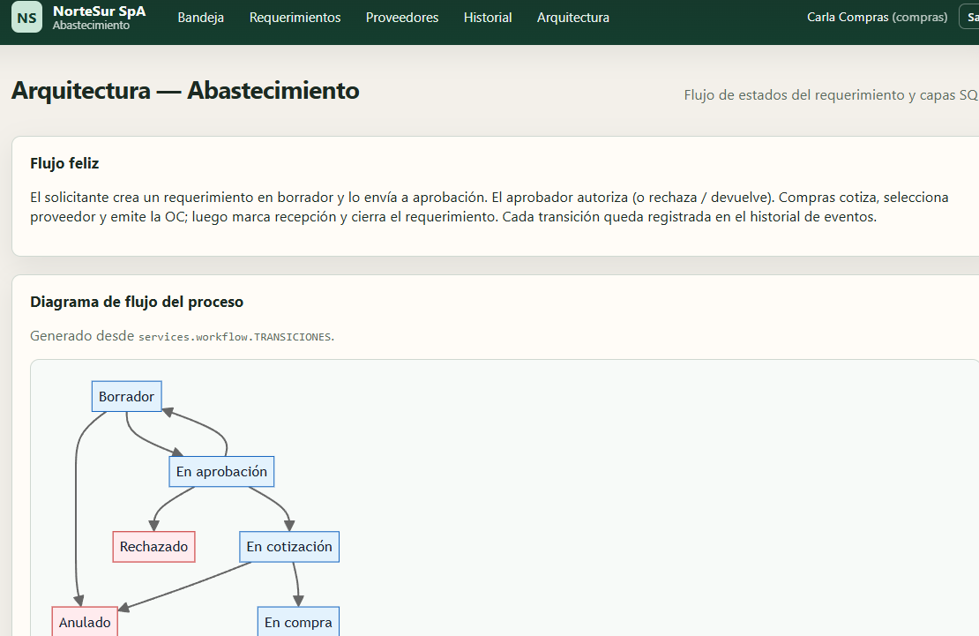Click the Abastecimiento subtitle under brand
This screenshot has height=636, width=979.
(91, 26)
